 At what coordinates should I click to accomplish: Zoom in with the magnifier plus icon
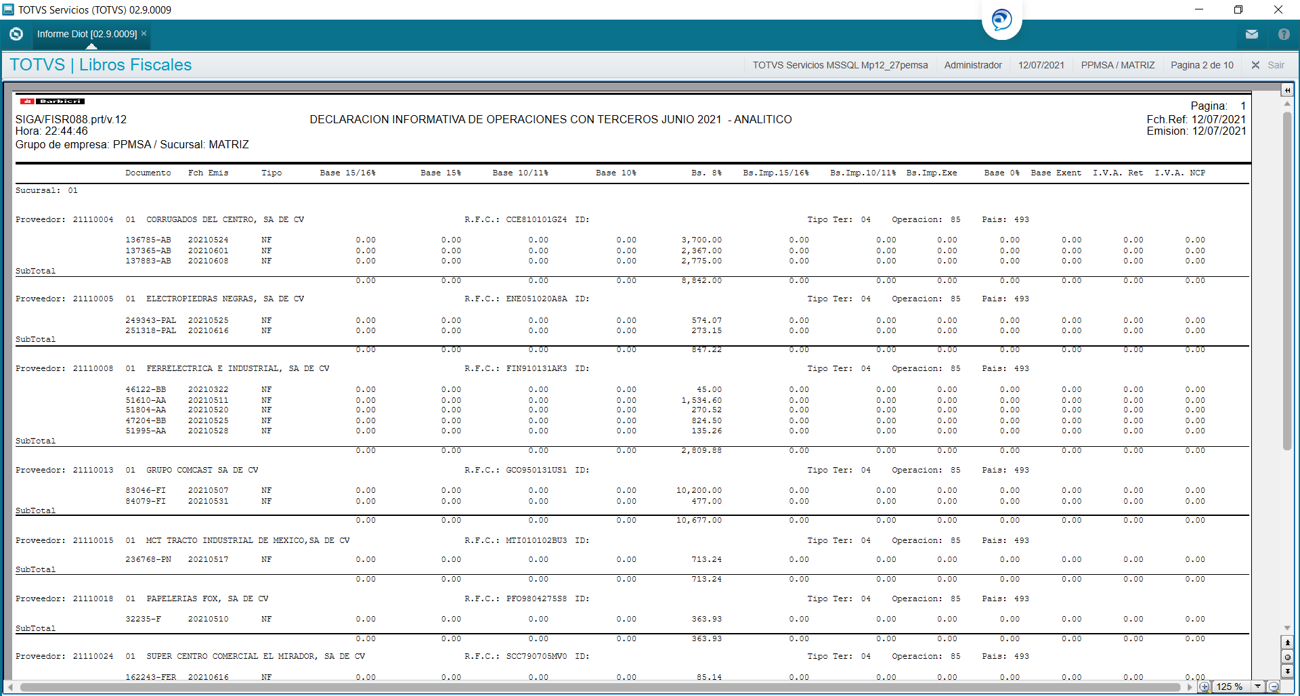(x=1205, y=687)
